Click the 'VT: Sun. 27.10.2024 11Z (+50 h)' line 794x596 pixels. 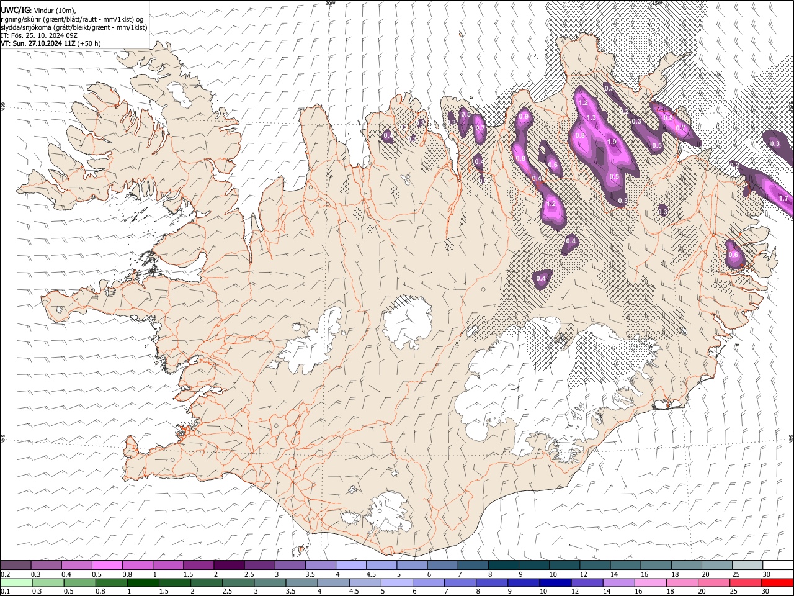pyautogui.click(x=51, y=44)
